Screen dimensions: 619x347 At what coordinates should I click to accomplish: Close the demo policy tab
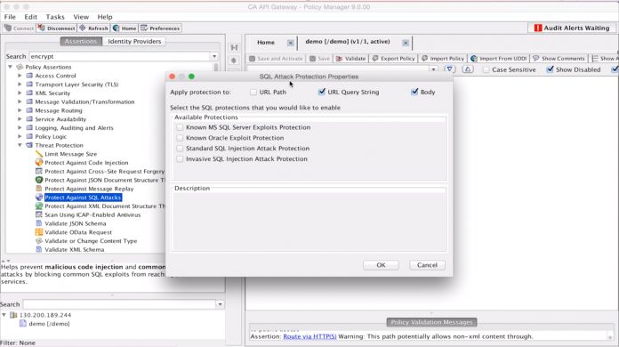[406, 43]
